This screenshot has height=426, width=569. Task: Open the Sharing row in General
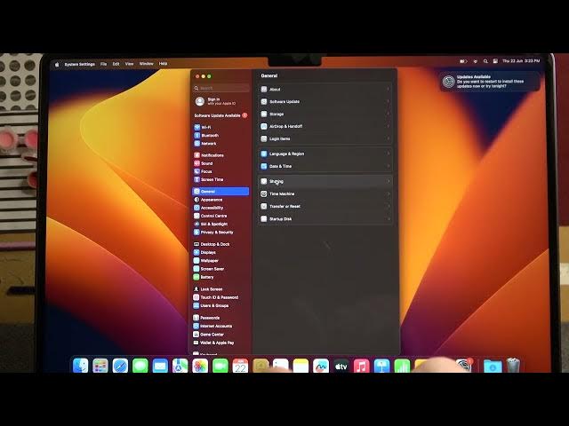click(325, 181)
